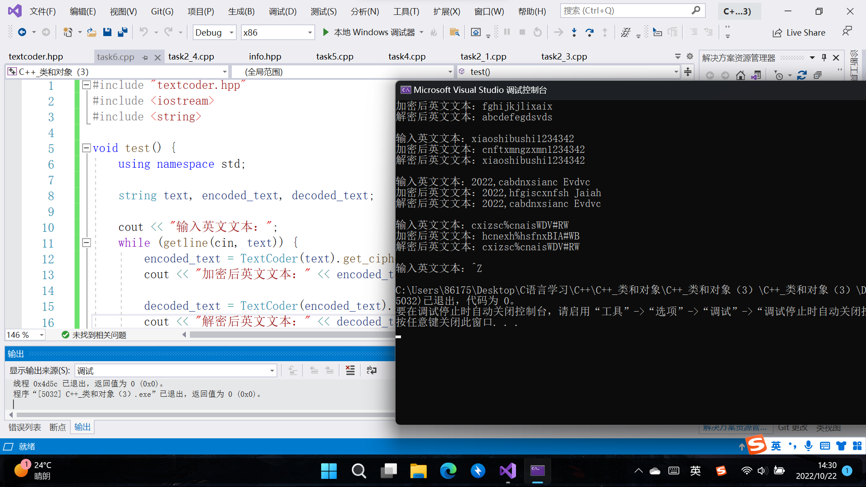Collapse the void test() function block
866x487 pixels.
click(87, 148)
